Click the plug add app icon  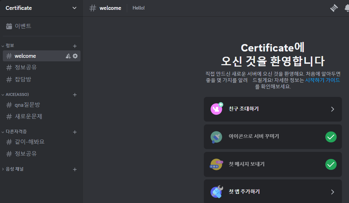tap(217, 192)
